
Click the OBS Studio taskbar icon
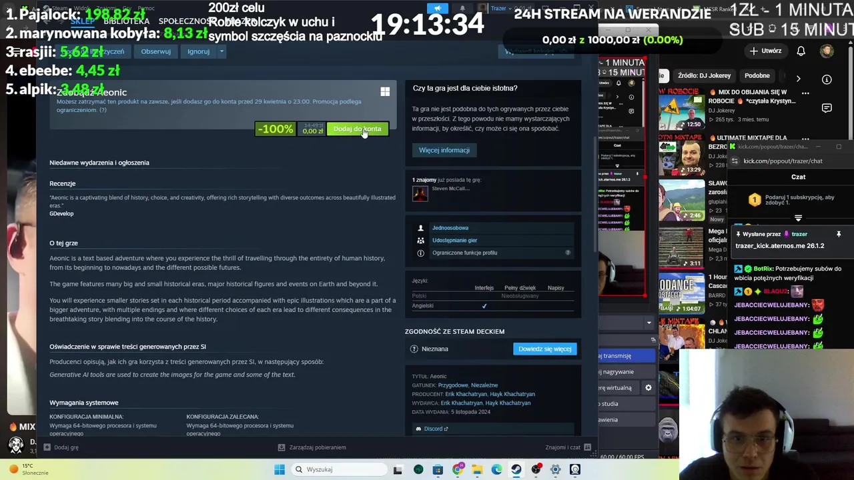pos(536,469)
